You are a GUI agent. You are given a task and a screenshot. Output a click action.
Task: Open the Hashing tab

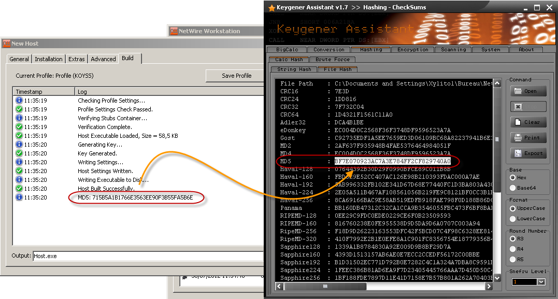tap(371, 50)
